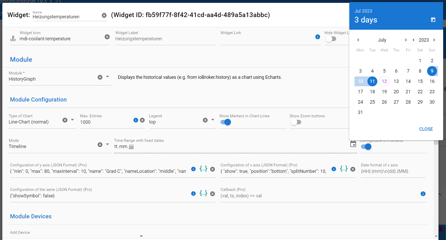Show info for Max. Entries
The width and height of the screenshot is (446, 240).
pos(136,120)
